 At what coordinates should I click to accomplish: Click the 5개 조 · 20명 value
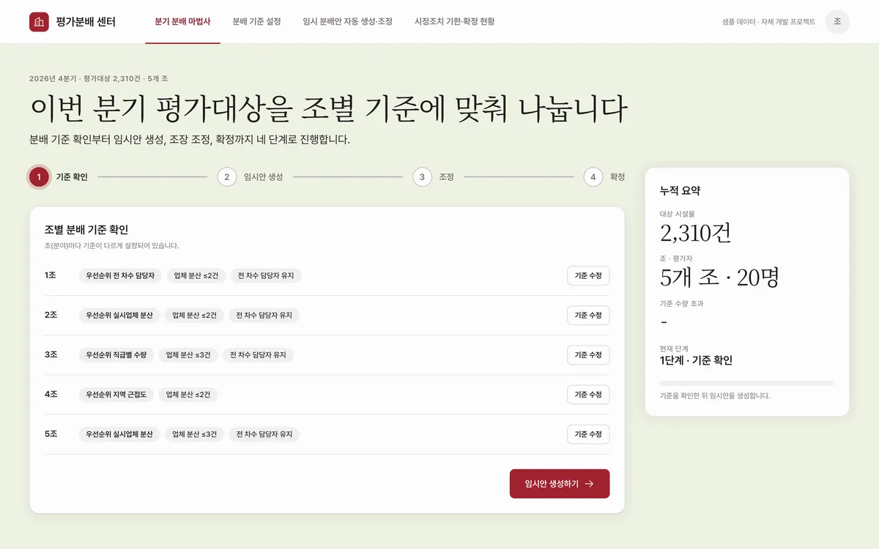[x=719, y=277]
